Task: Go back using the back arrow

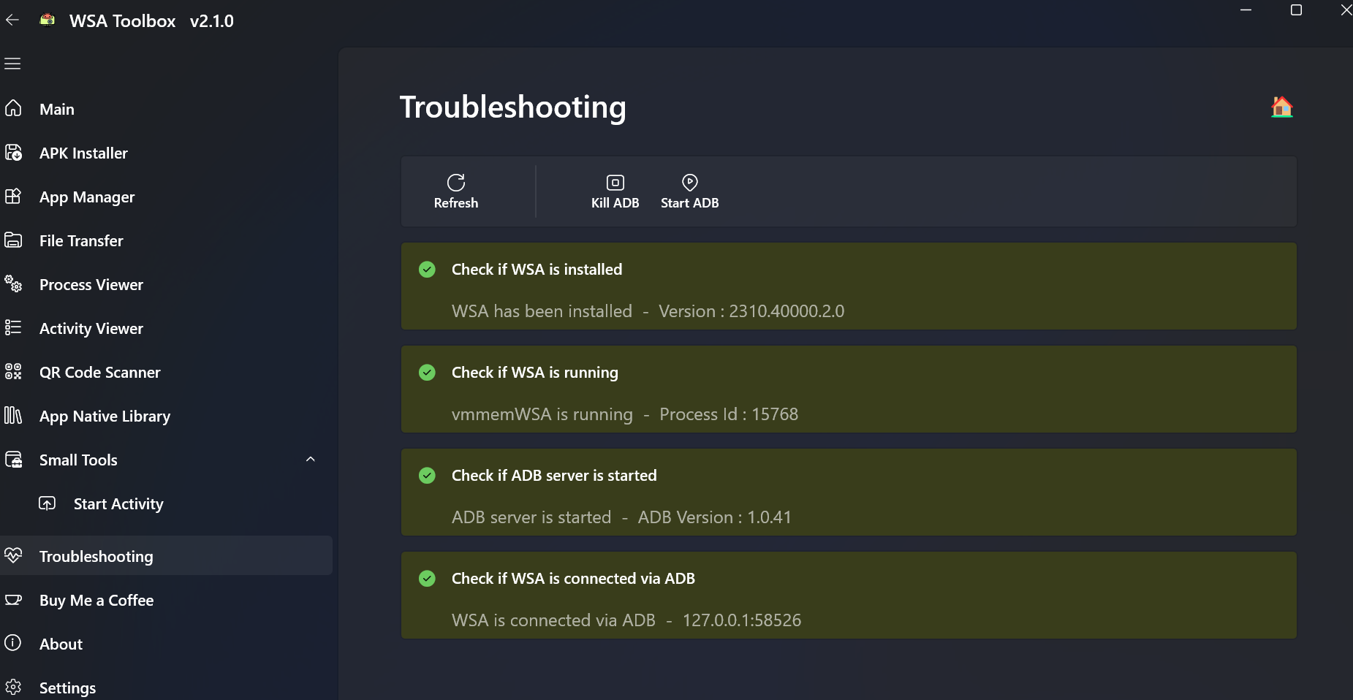Action: pos(12,20)
